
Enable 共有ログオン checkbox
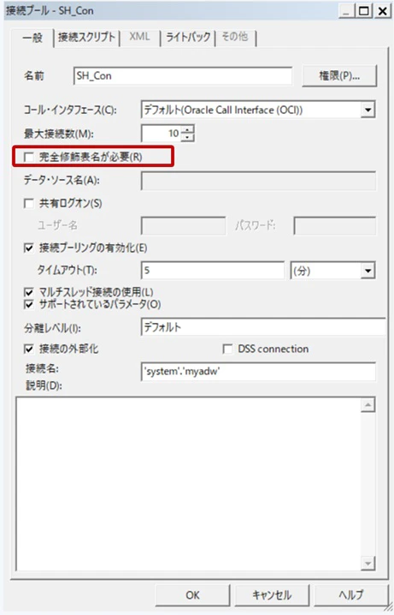29,204
